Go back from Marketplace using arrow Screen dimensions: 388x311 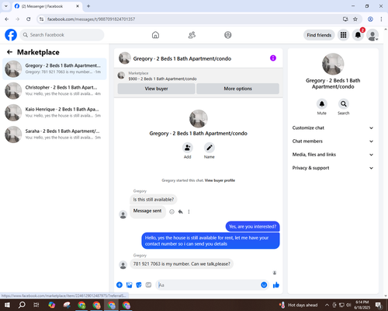(x=9, y=52)
